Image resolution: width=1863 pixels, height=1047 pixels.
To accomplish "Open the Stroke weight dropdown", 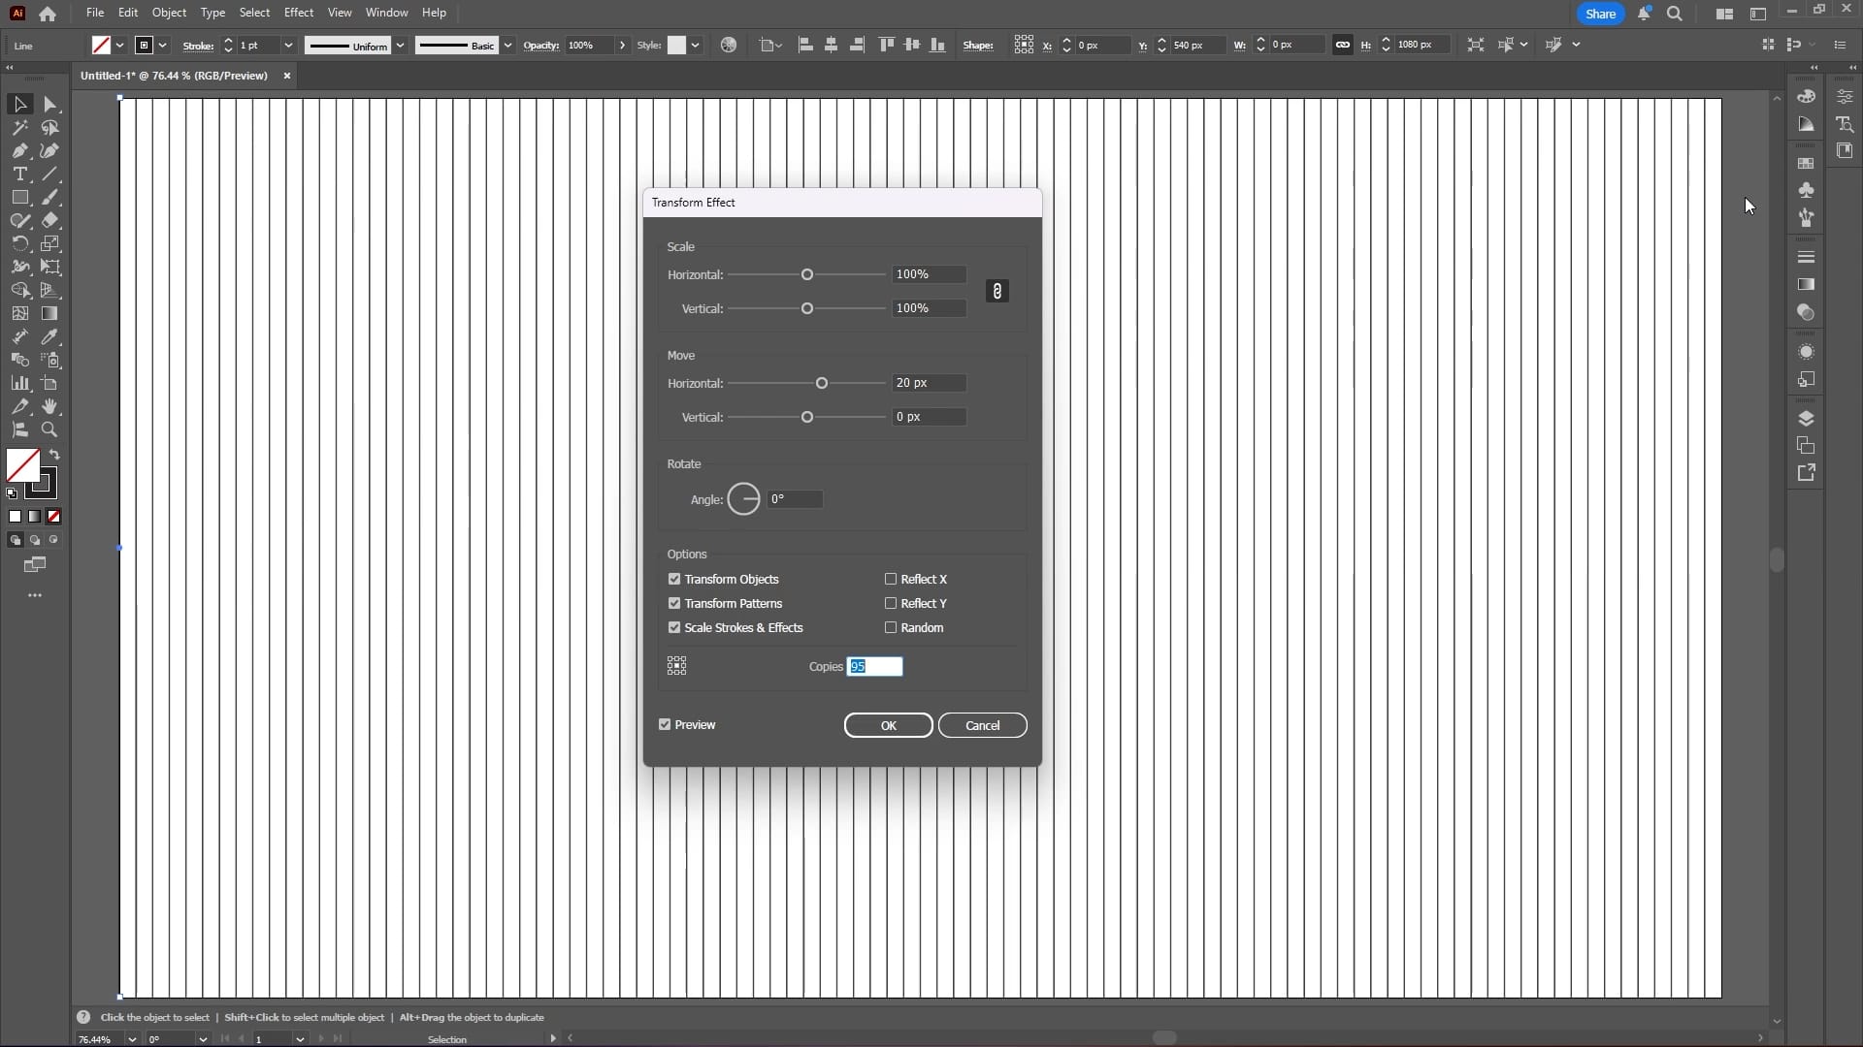I will (x=288, y=45).
